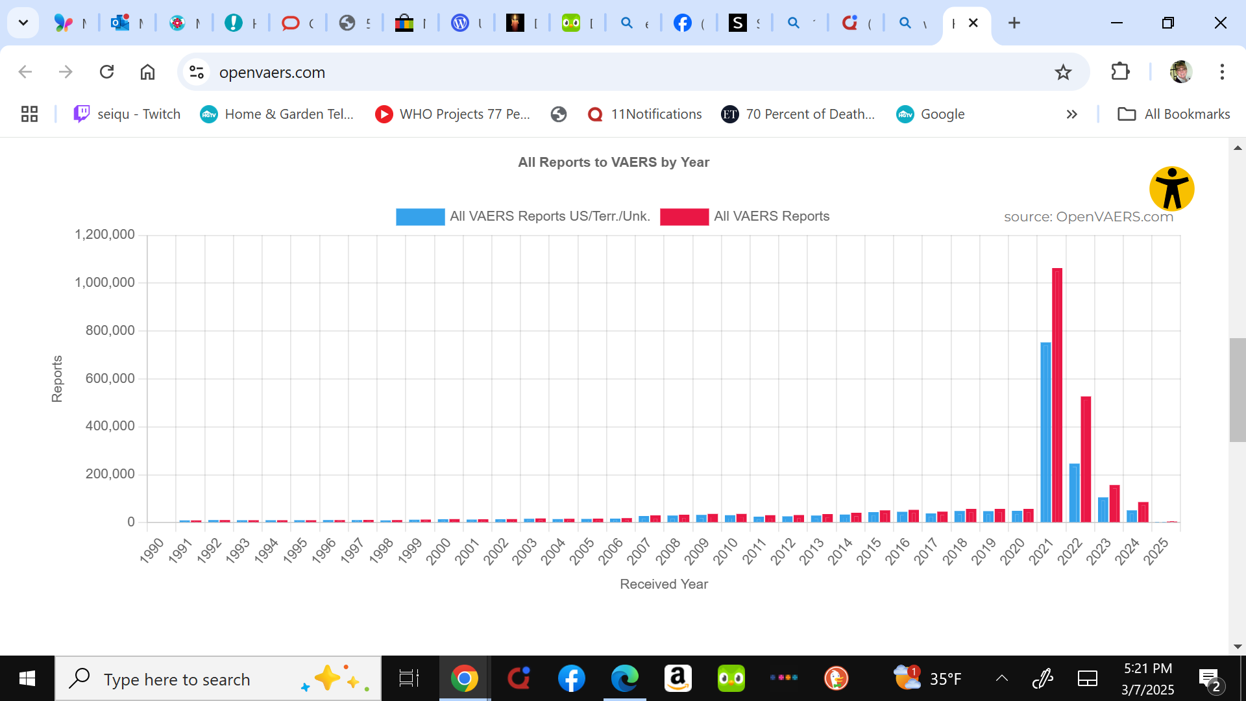Open the Chrome three-dot menu

pyautogui.click(x=1221, y=72)
